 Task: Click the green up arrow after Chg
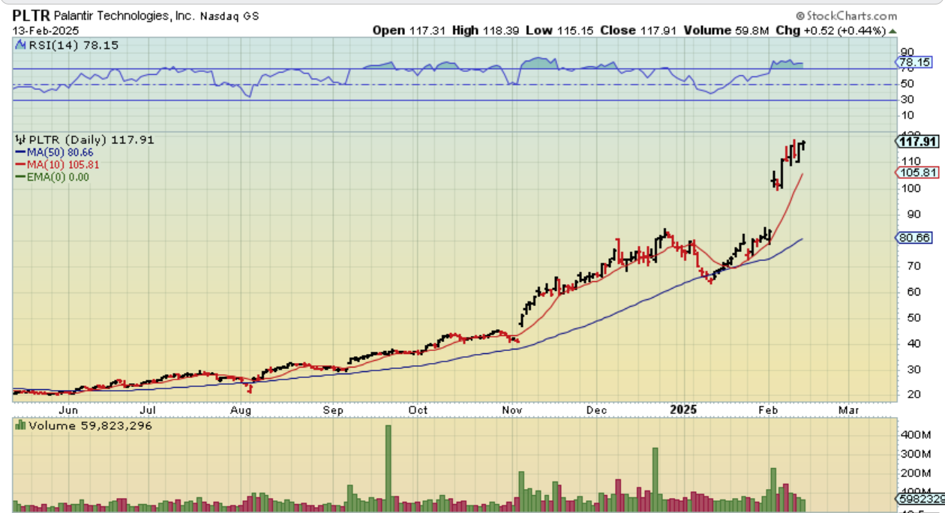pyautogui.click(x=892, y=31)
